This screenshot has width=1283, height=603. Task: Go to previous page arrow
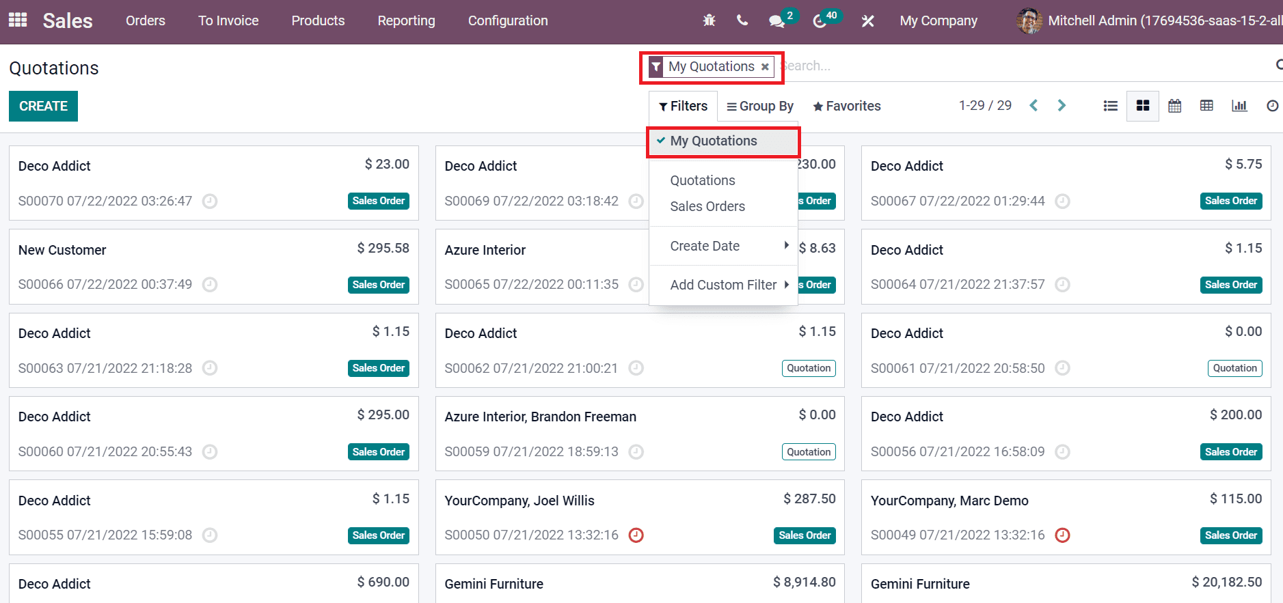(1034, 105)
